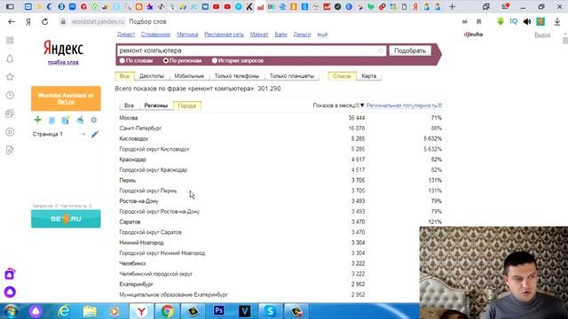Select the История запросов radio button
This screenshot has height=319, width=568.
[x=215, y=60]
